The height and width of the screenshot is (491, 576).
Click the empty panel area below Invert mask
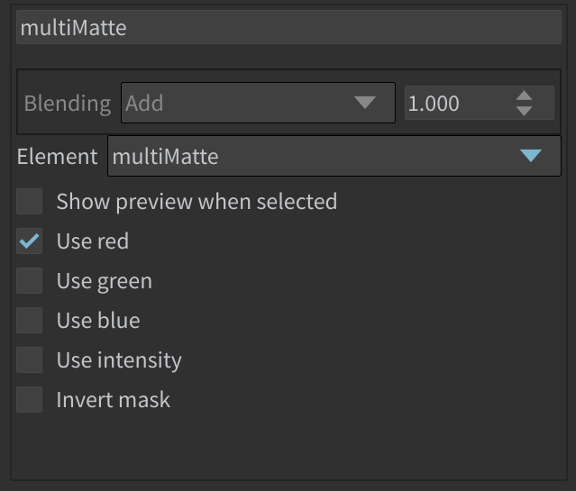[x=288, y=446]
